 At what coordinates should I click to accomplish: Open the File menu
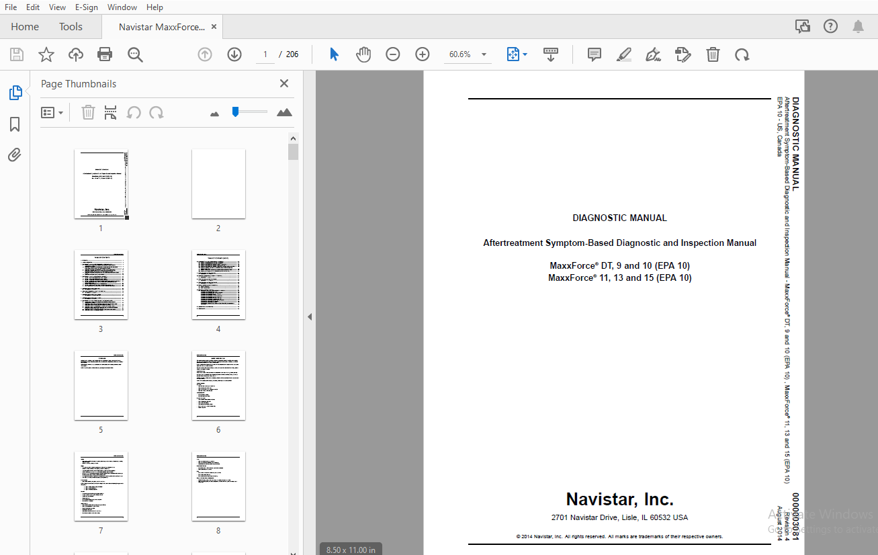pyautogui.click(x=11, y=7)
